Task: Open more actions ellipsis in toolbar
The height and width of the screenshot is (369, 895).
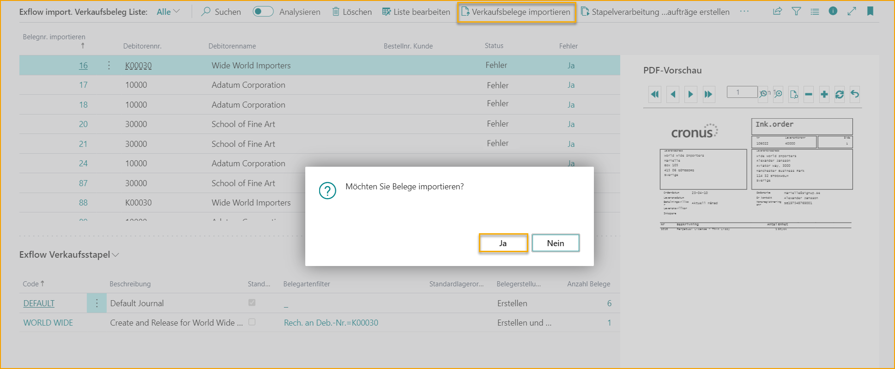Action: 744,12
